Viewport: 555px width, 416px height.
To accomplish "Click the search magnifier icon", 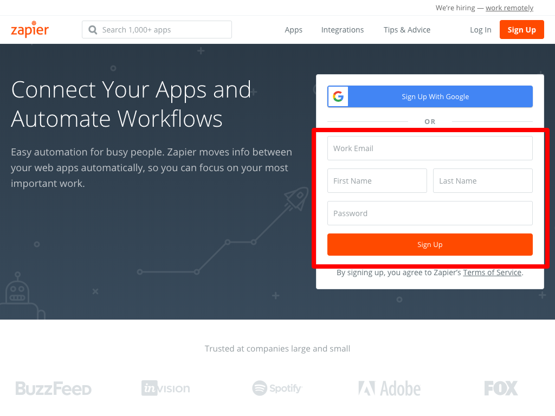I will click(93, 30).
